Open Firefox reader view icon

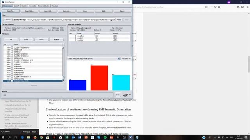tap(207, 7)
